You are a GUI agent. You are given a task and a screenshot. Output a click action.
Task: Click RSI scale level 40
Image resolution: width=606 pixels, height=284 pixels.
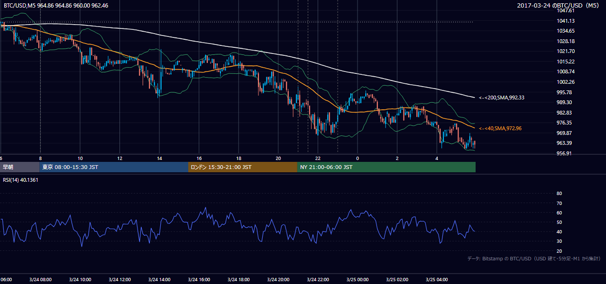coord(559,232)
